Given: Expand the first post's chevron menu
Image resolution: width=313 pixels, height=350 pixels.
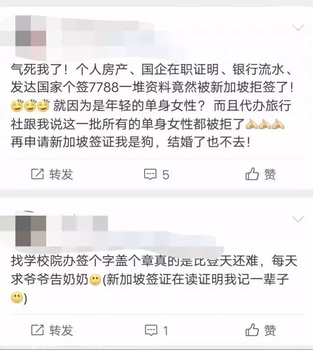Looking at the screenshot, I should 298,28.
